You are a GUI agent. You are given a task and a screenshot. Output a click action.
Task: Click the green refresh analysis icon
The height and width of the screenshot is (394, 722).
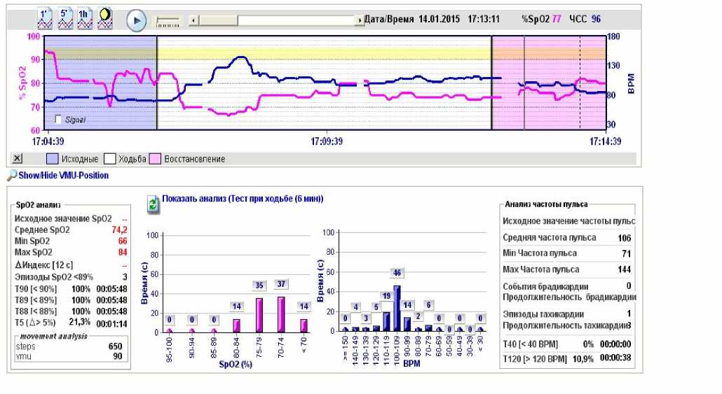coord(153,204)
